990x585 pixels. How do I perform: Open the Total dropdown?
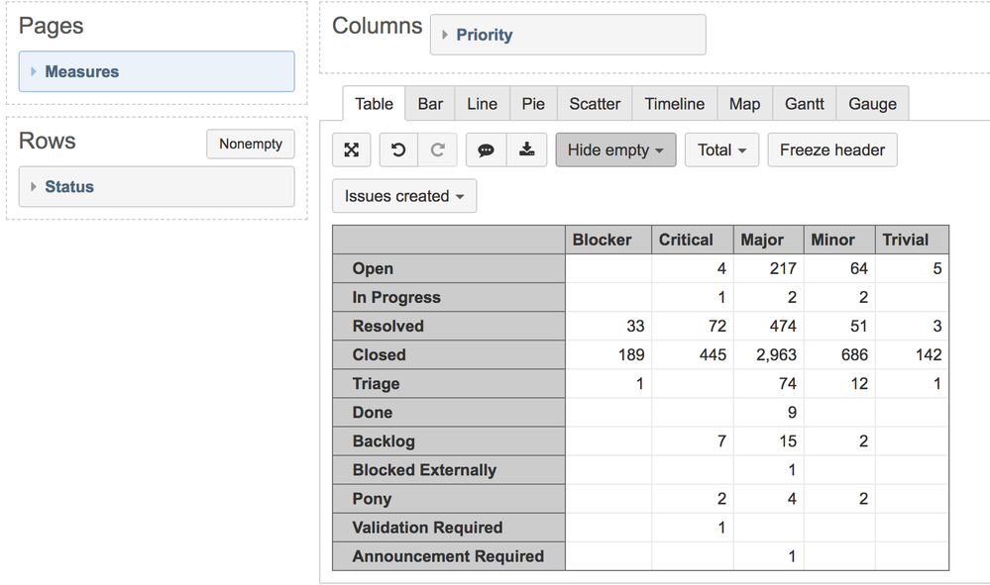point(721,150)
